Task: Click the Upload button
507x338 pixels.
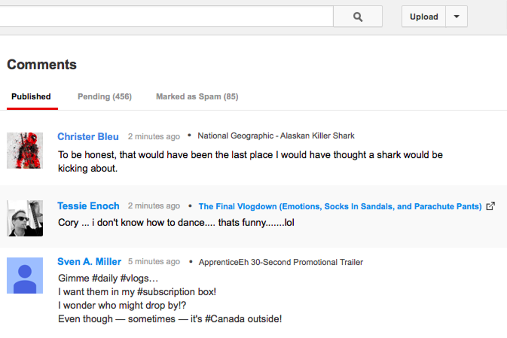Action: click(x=424, y=17)
